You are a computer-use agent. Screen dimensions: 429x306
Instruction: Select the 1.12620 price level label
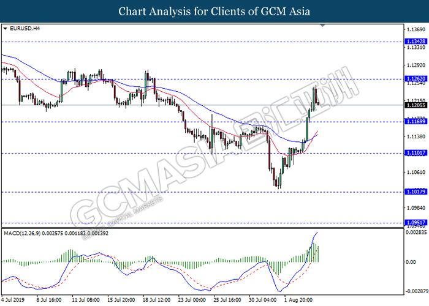(416, 79)
